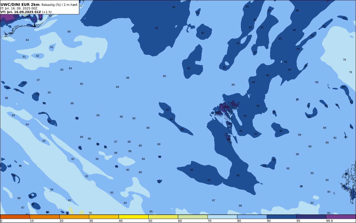
Task: Click the 'IT: þri. 16. 09. 2025 00Z' line
Action: (x=19, y=8)
